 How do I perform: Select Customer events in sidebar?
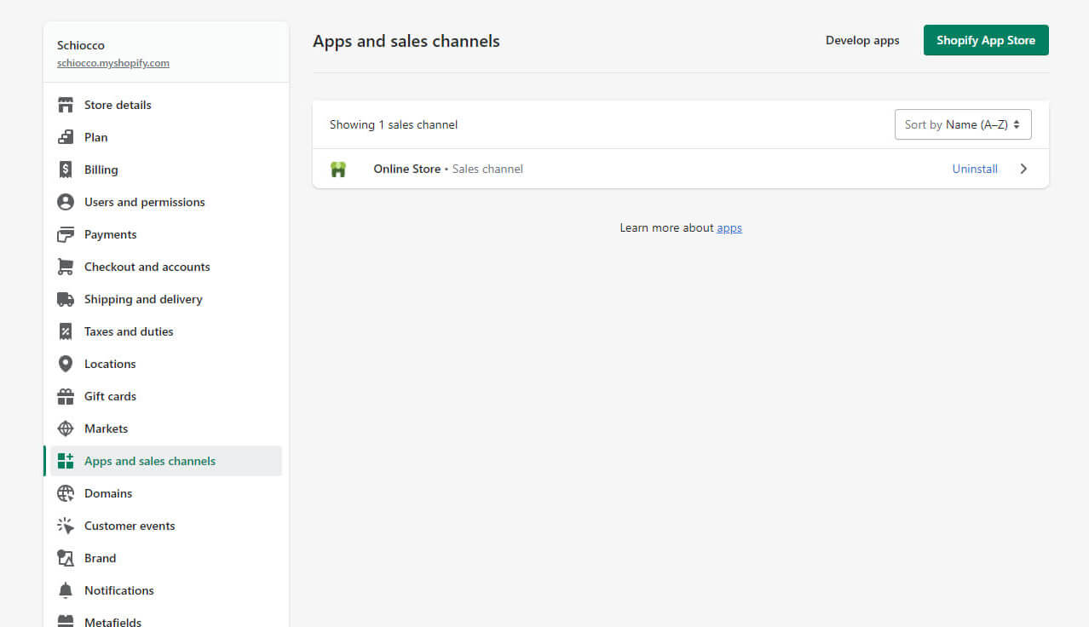[130, 526]
